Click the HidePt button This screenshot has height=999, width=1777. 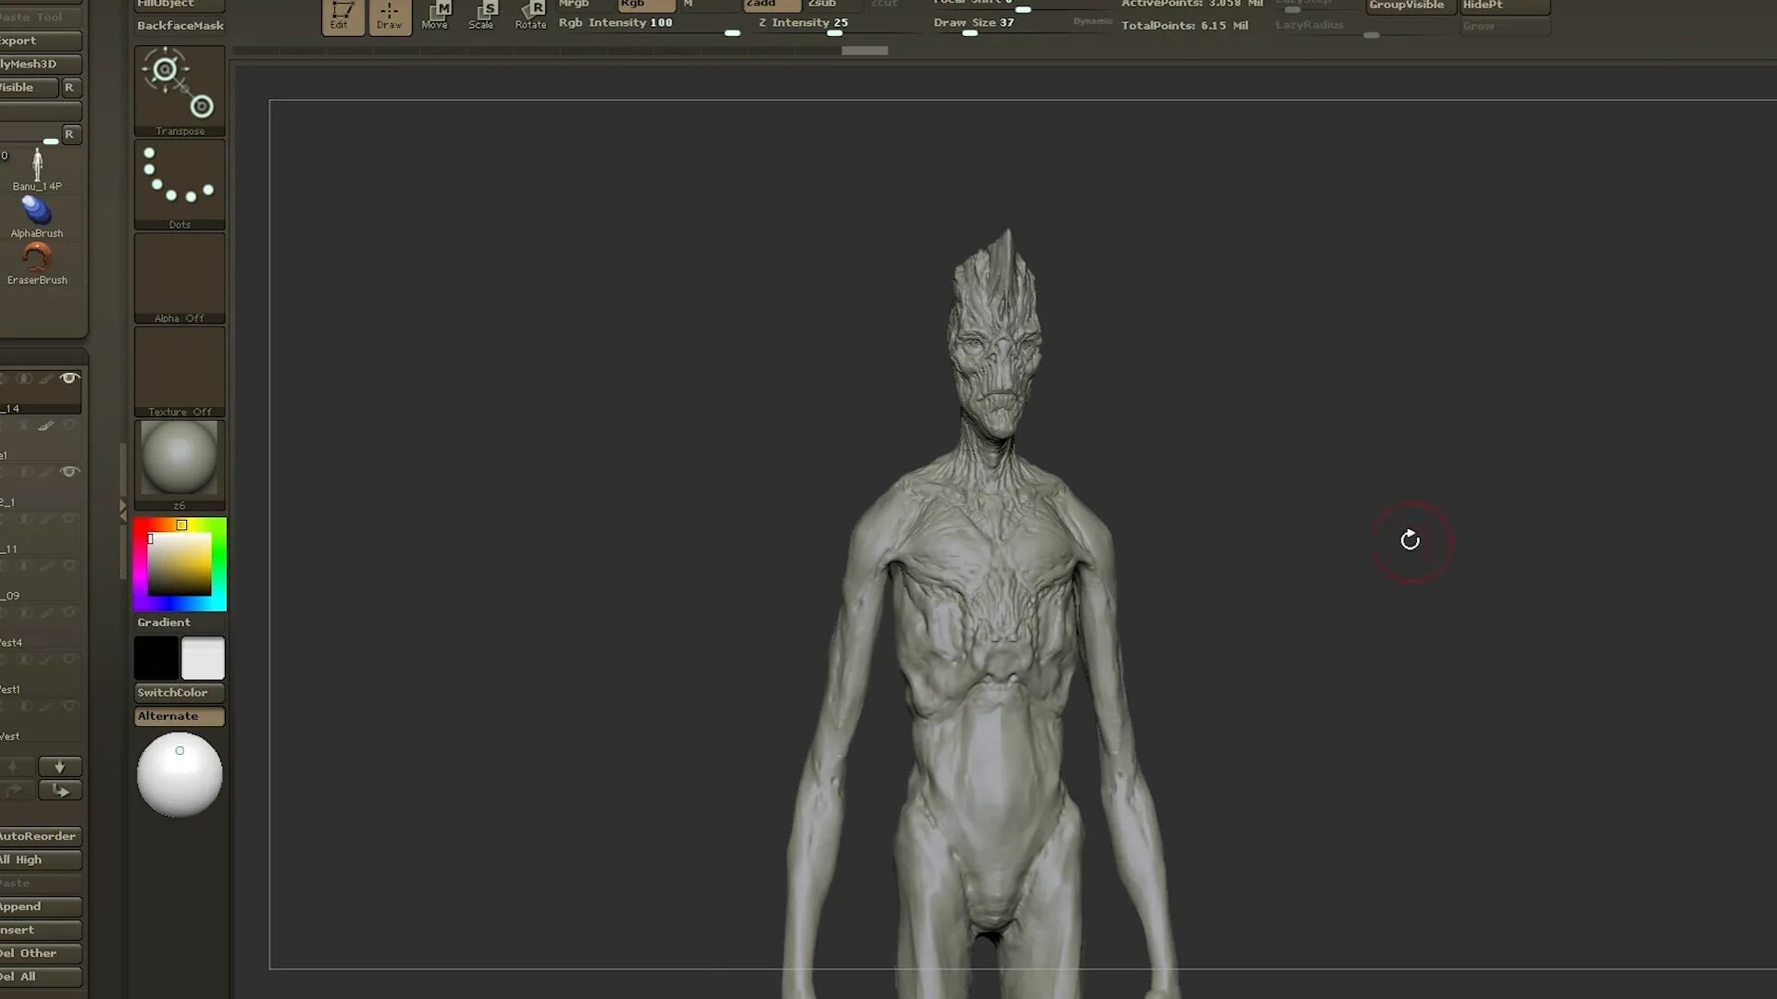click(x=1505, y=6)
